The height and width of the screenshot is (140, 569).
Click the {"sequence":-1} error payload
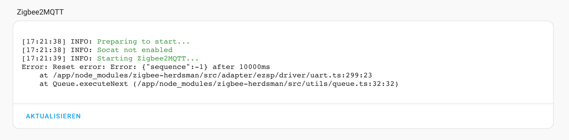(175, 67)
